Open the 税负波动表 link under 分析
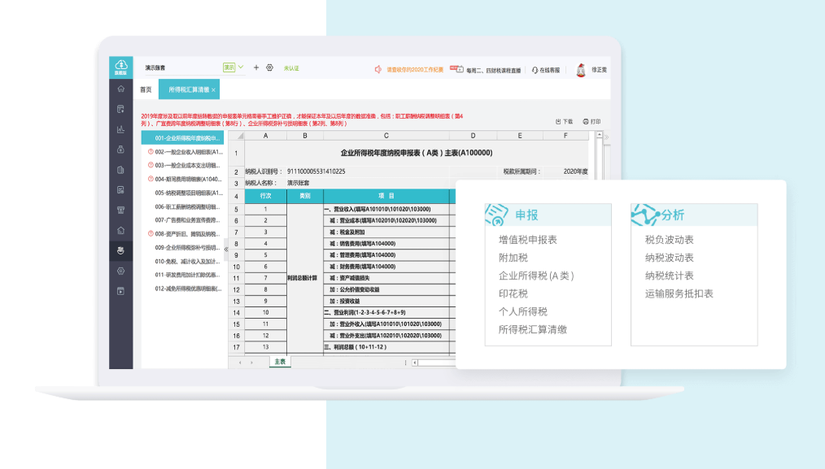 (x=669, y=240)
